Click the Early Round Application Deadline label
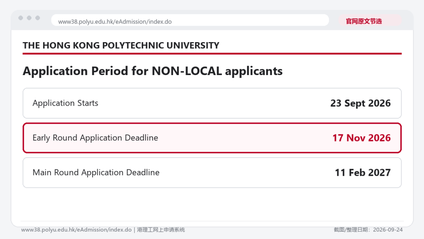 point(95,138)
